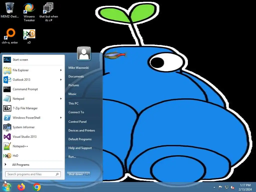Click the File Explorer folder icon
This screenshot has height=192, width=256.
coord(7,70)
